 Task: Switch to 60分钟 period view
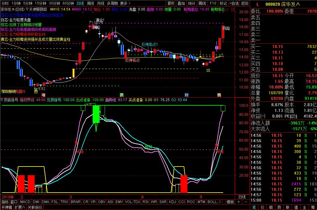tap(68, 3)
